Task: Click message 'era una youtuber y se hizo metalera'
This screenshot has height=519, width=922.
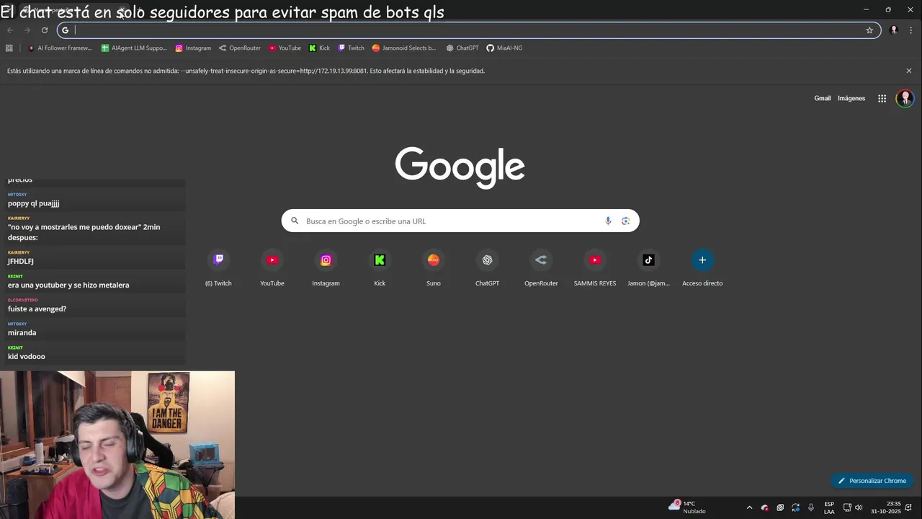Action: click(68, 285)
